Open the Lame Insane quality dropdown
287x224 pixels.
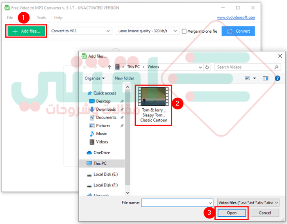(147, 31)
